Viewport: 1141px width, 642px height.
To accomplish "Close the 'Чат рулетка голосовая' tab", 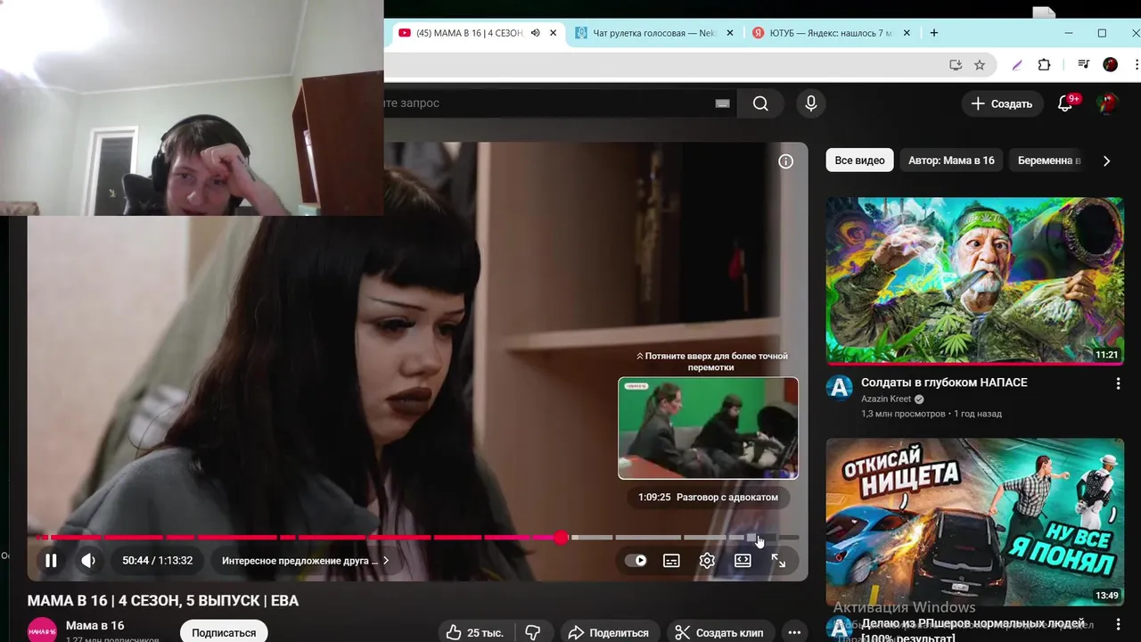I will pyautogui.click(x=730, y=33).
